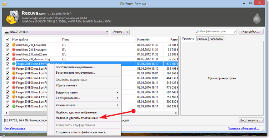Click orange status dot of Fargo.S01E10

click(x=14, y=92)
